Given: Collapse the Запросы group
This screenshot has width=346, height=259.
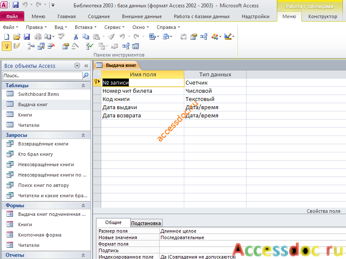Looking at the screenshot, I should (83, 135).
